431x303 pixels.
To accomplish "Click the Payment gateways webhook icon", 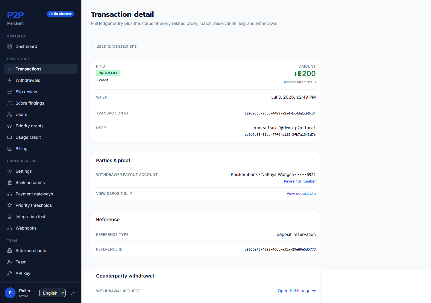I will click(10, 194).
